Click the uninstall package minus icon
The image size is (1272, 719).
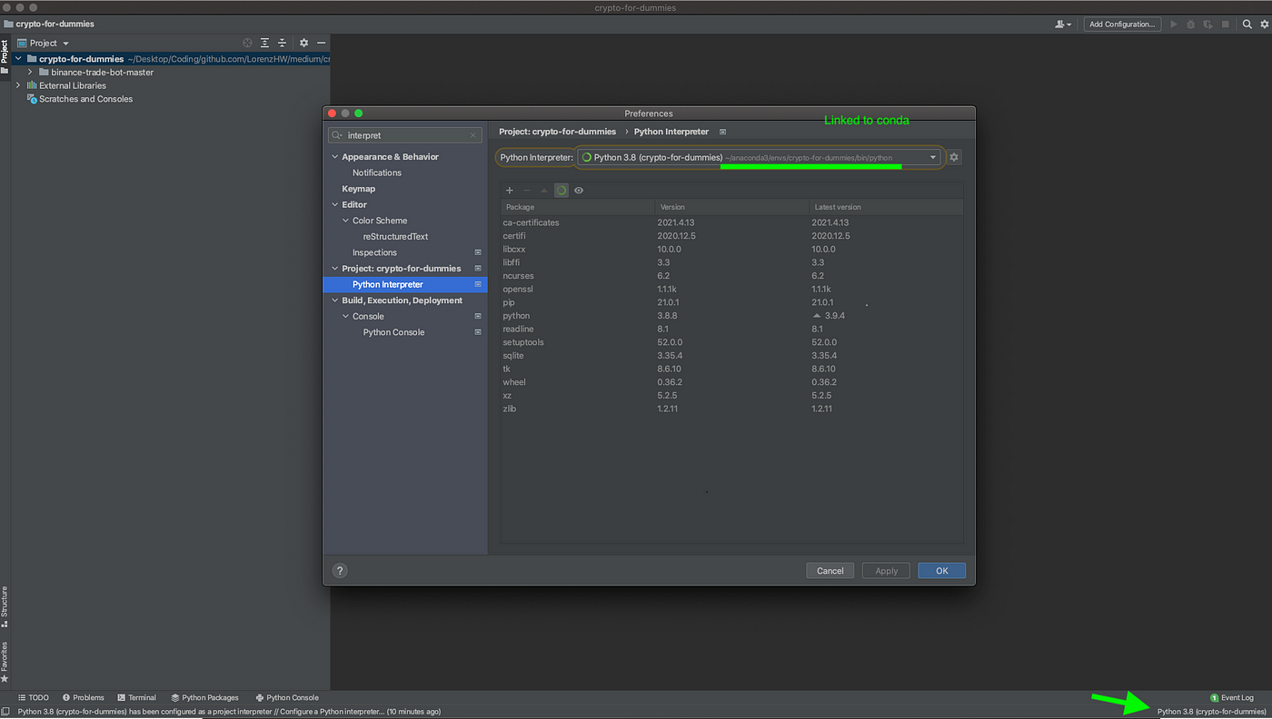(x=527, y=191)
